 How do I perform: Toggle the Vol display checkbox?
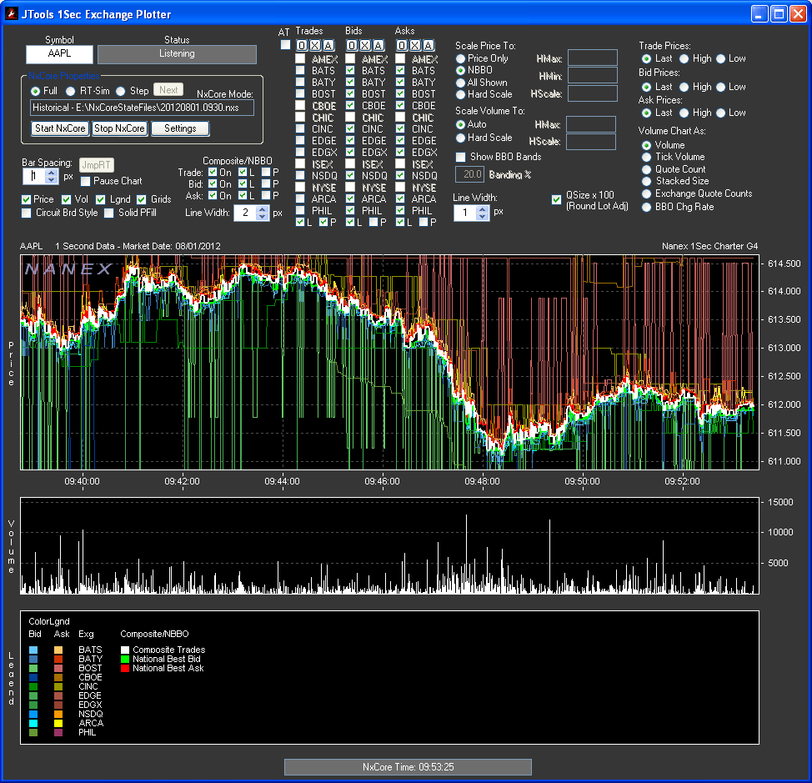point(67,199)
